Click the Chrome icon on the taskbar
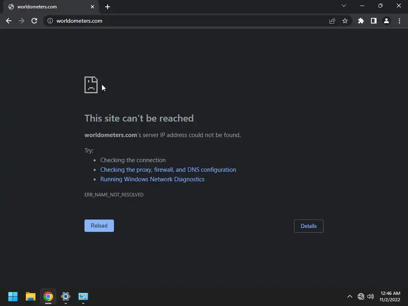 (x=48, y=296)
